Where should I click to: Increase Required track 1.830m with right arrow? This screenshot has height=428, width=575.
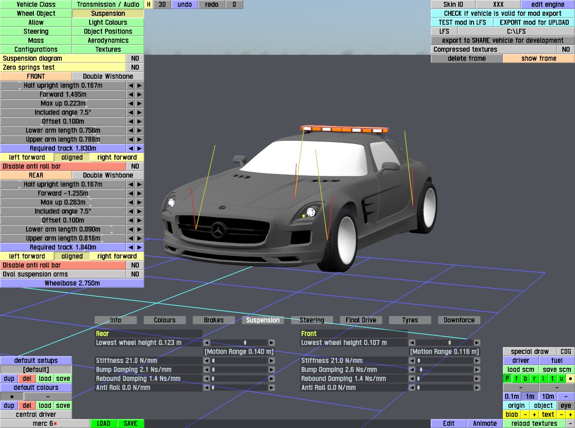click(140, 148)
